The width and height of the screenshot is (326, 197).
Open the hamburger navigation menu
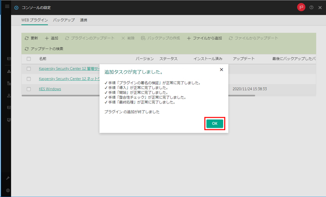tap(7, 7)
